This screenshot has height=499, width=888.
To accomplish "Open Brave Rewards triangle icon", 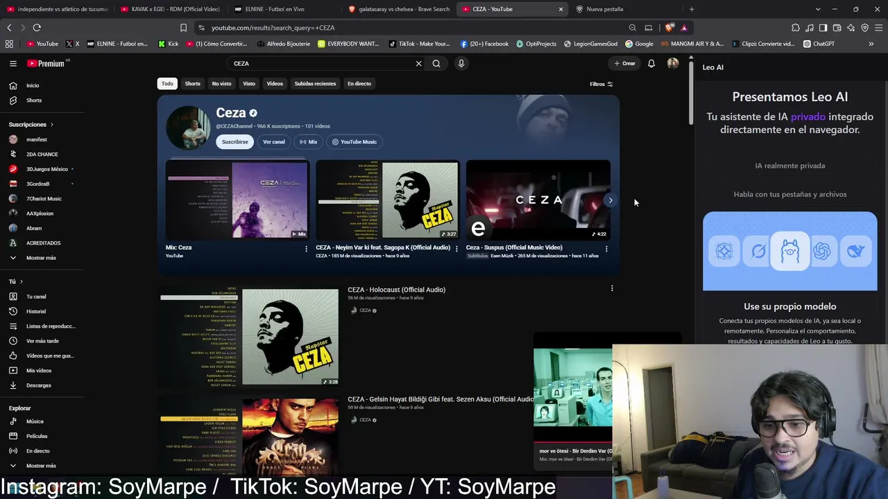I will [x=684, y=28].
